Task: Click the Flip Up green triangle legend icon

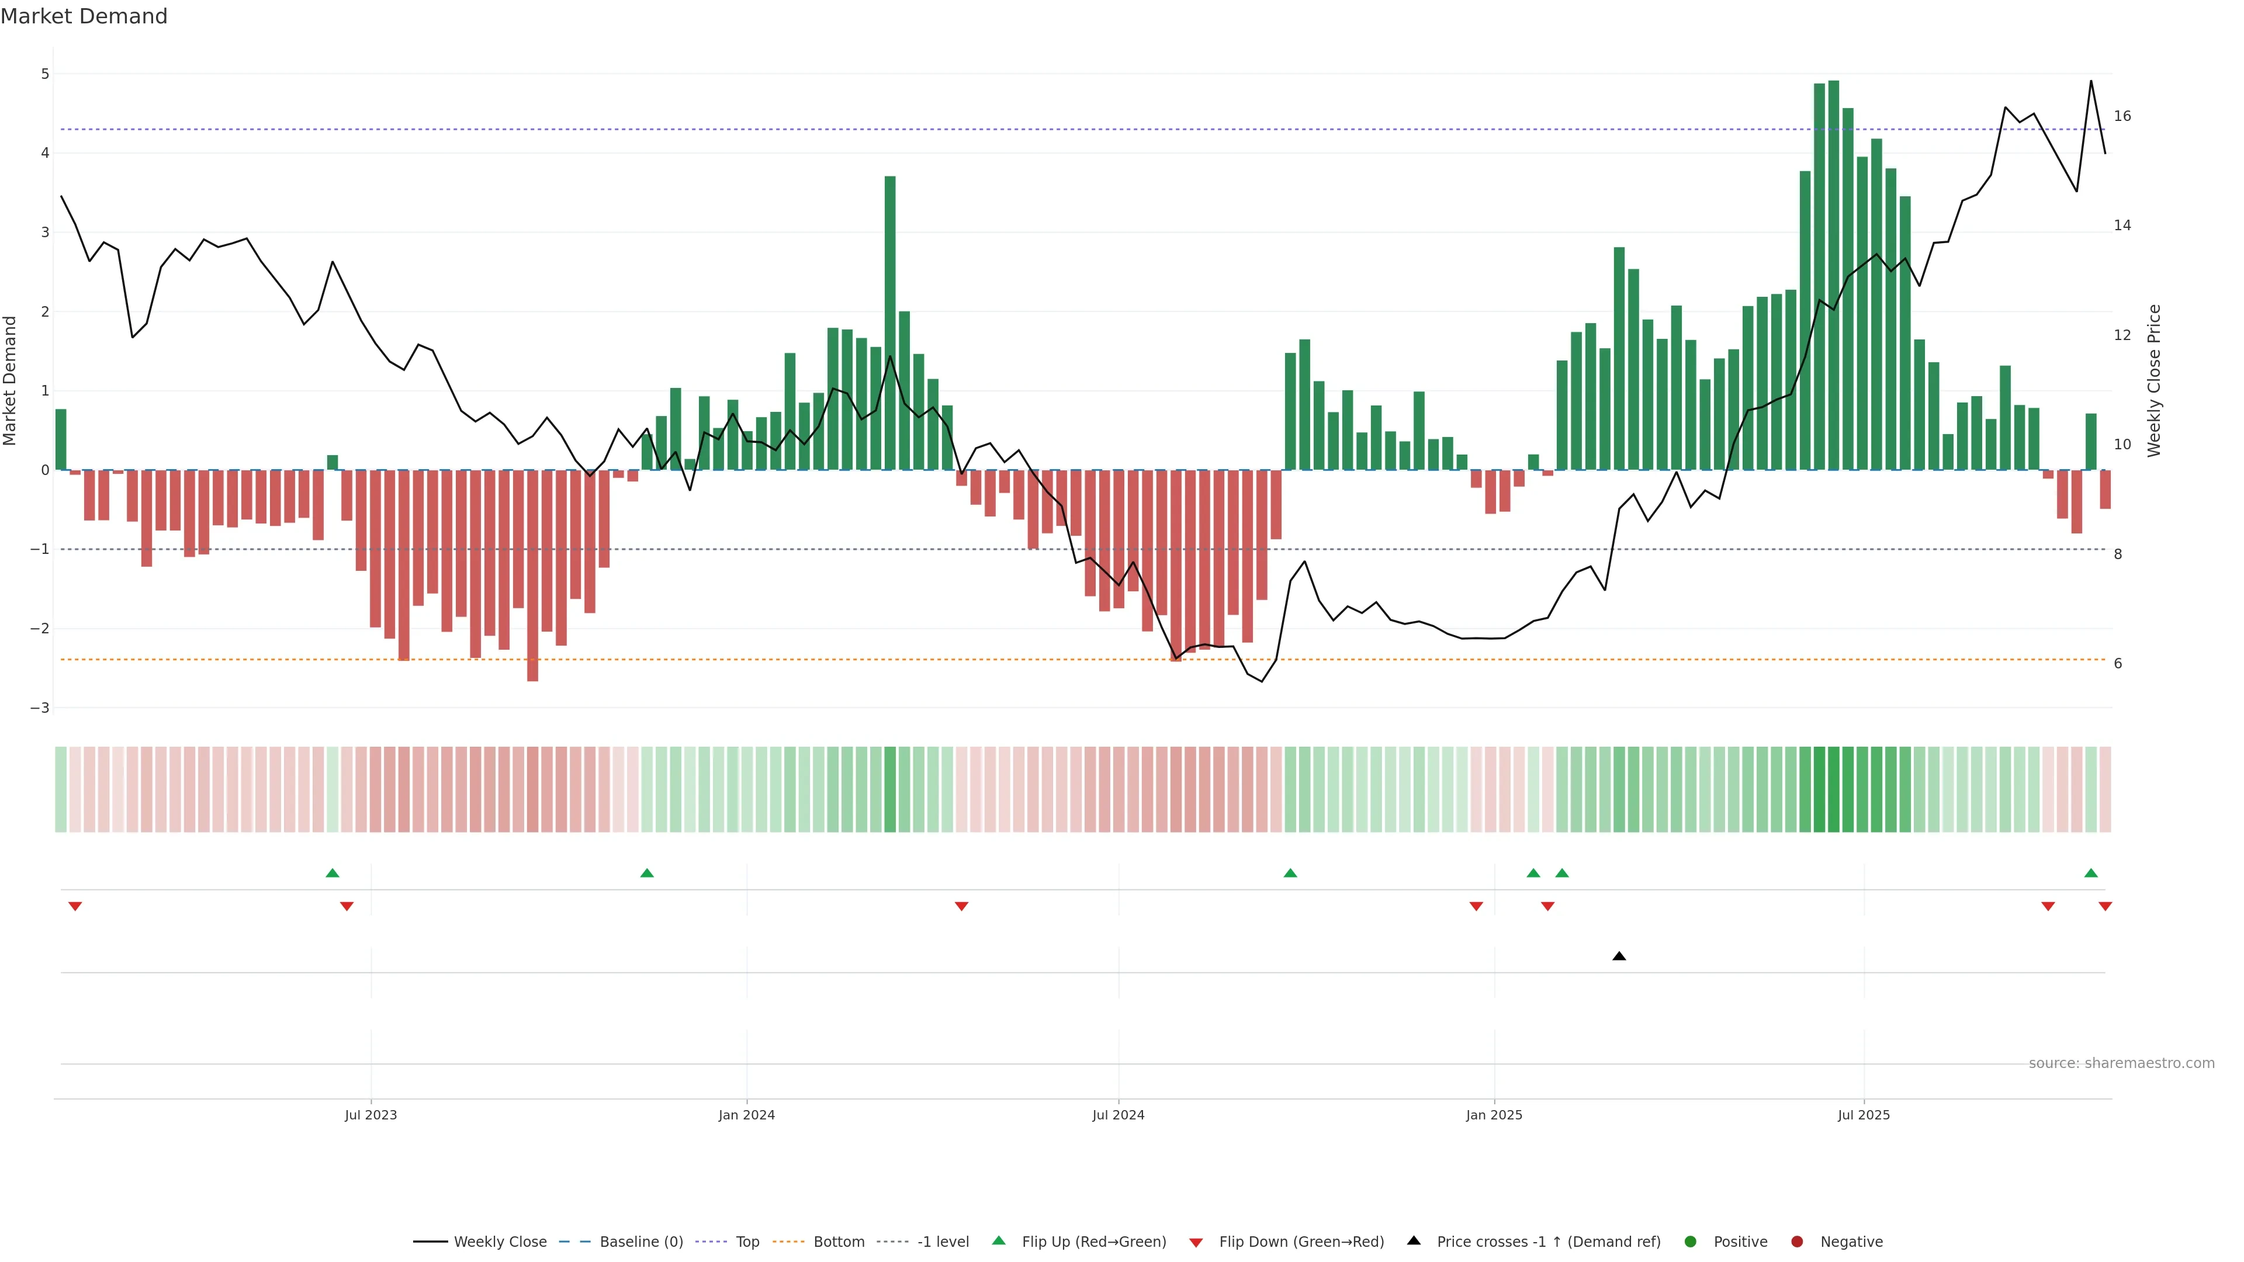Action: pyautogui.click(x=998, y=1240)
